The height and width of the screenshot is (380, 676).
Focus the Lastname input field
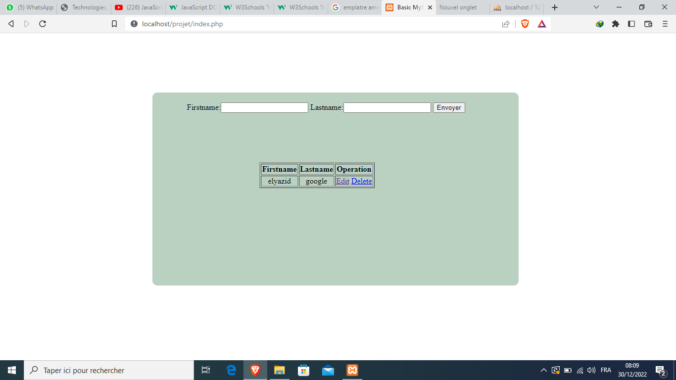(387, 107)
